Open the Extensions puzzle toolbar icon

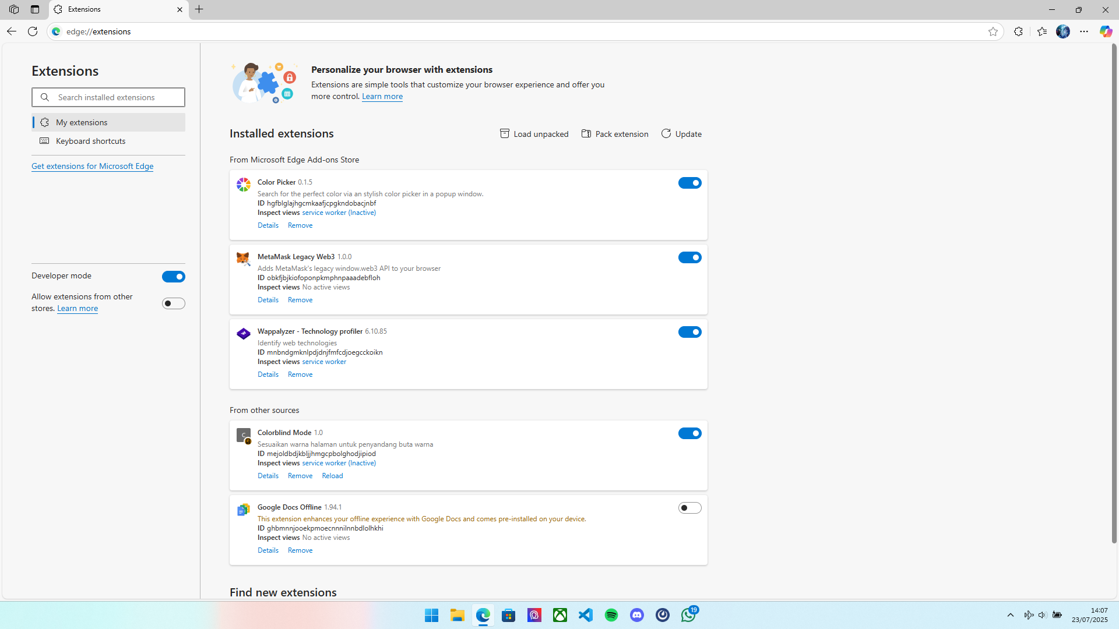pyautogui.click(x=1018, y=31)
